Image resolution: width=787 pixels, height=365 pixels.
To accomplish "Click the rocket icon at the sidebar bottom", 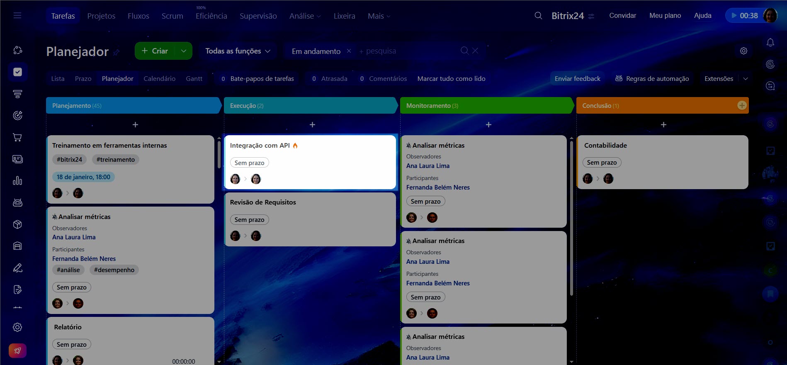I will point(17,350).
